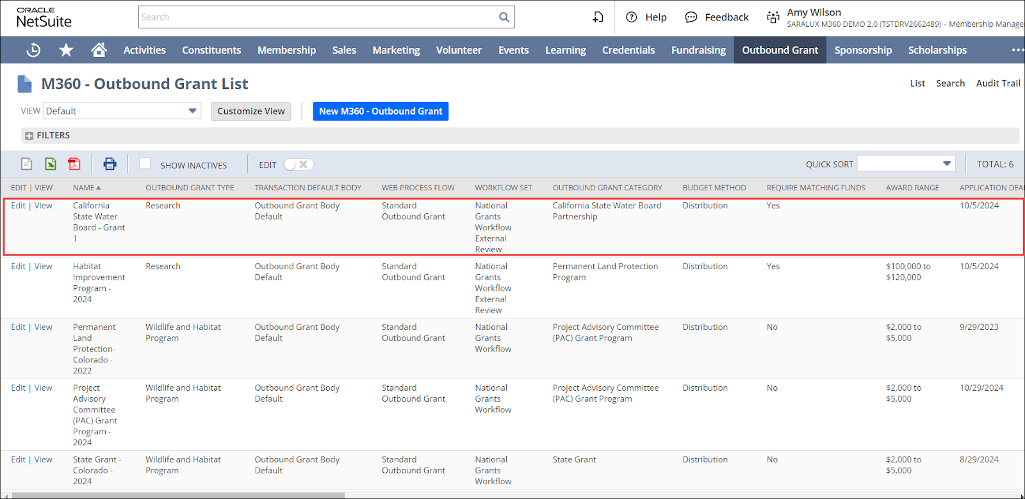Go to the Home icon
This screenshot has height=499, width=1025.
(x=99, y=50)
